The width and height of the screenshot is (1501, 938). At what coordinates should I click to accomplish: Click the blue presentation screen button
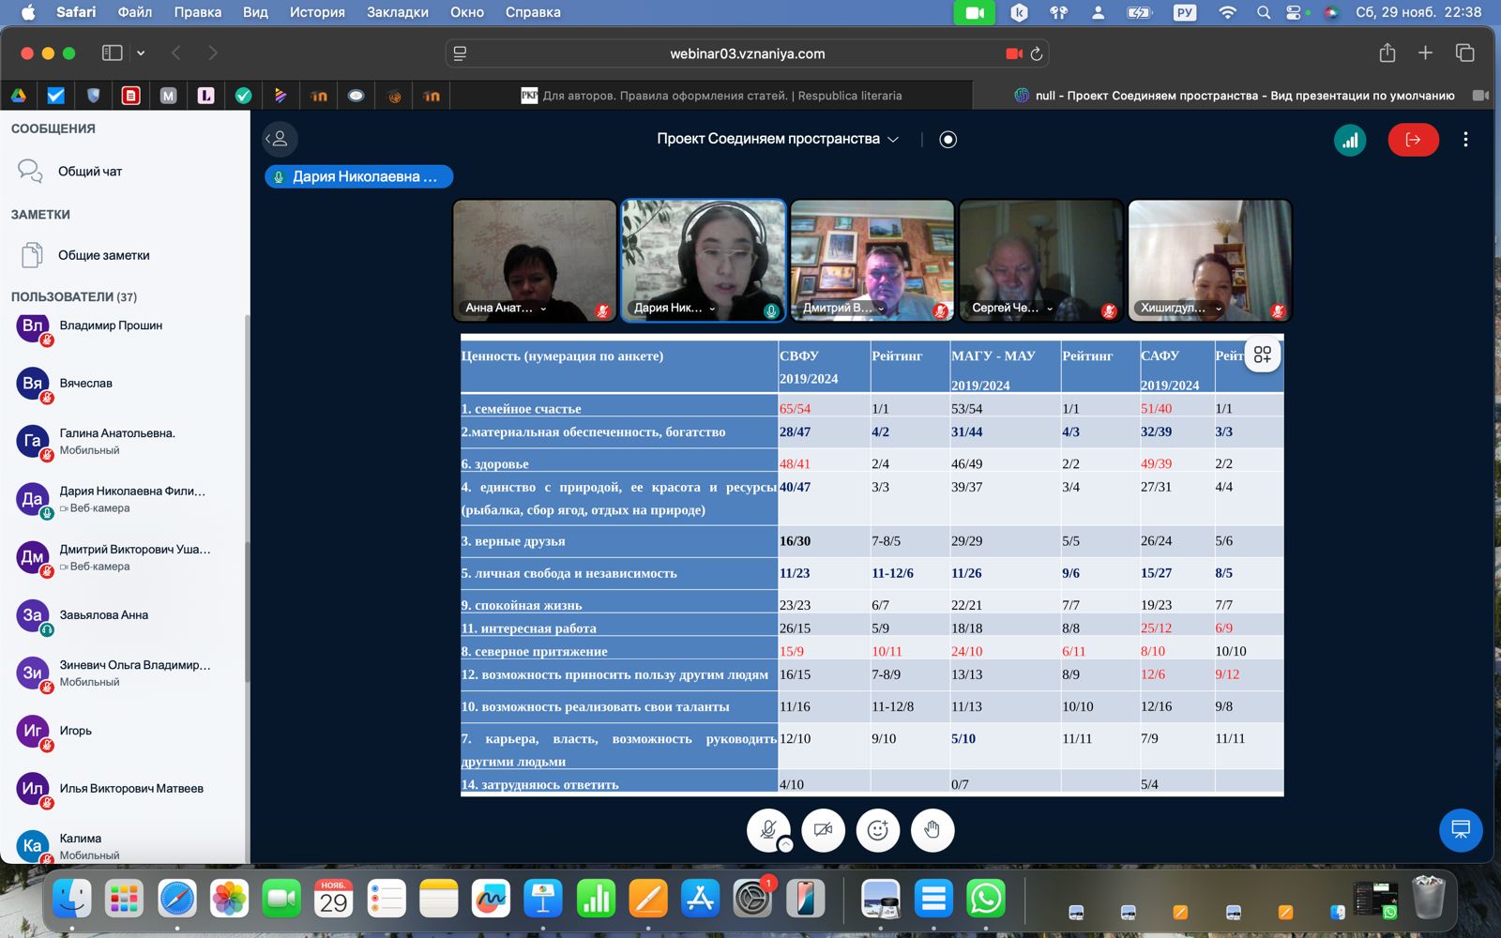pos(1461,829)
